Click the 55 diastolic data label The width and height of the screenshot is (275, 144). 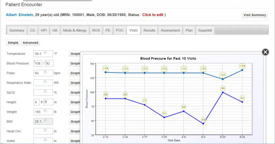164,113
